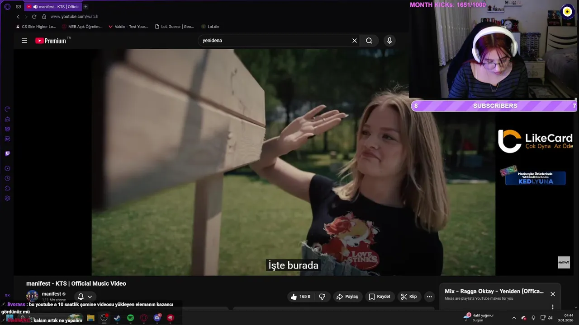
Task: Open Opera GX from taskbar
Action: [144, 318]
